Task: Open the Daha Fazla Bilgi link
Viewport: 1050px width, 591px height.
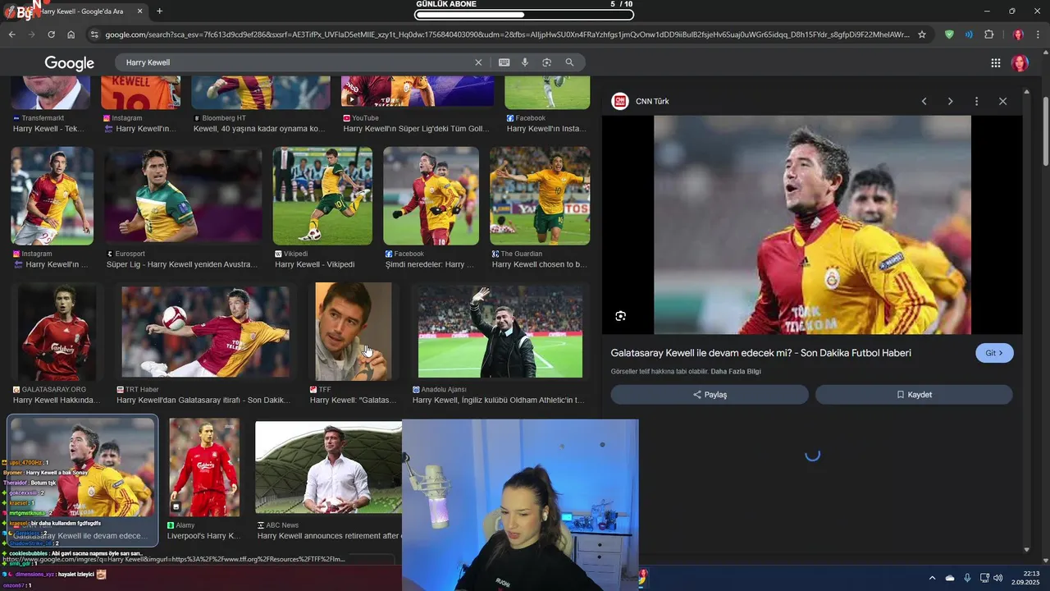Action: (x=736, y=372)
